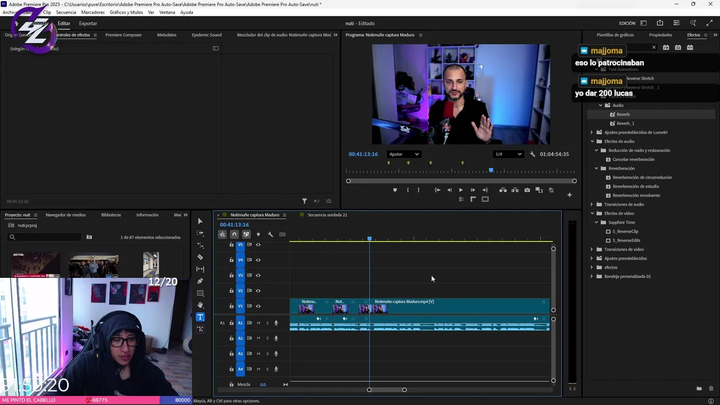Image resolution: width=720 pixels, height=405 pixels.
Task: Go to In point in Program monitor
Action: (437, 190)
